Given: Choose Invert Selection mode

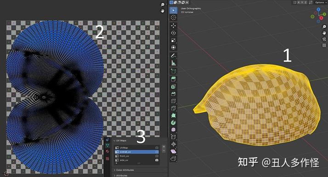Looking at the screenshot, I should [x=183, y=2].
